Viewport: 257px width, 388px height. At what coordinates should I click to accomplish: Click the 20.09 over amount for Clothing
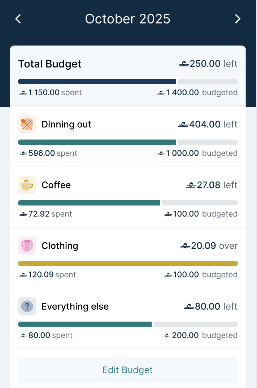(209, 246)
